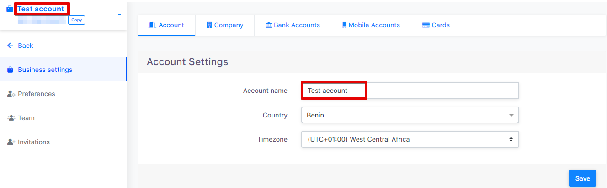
Task: Click the Invitations user-plus icon
Action: (11, 142)
